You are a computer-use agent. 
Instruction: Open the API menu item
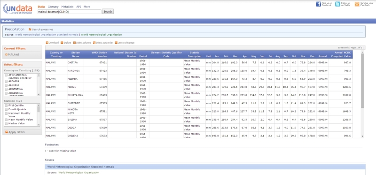point(78,7)
